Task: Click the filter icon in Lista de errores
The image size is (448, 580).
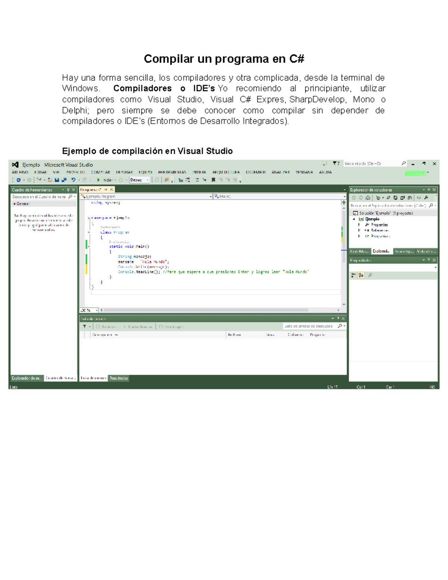Action: [84, 326]
